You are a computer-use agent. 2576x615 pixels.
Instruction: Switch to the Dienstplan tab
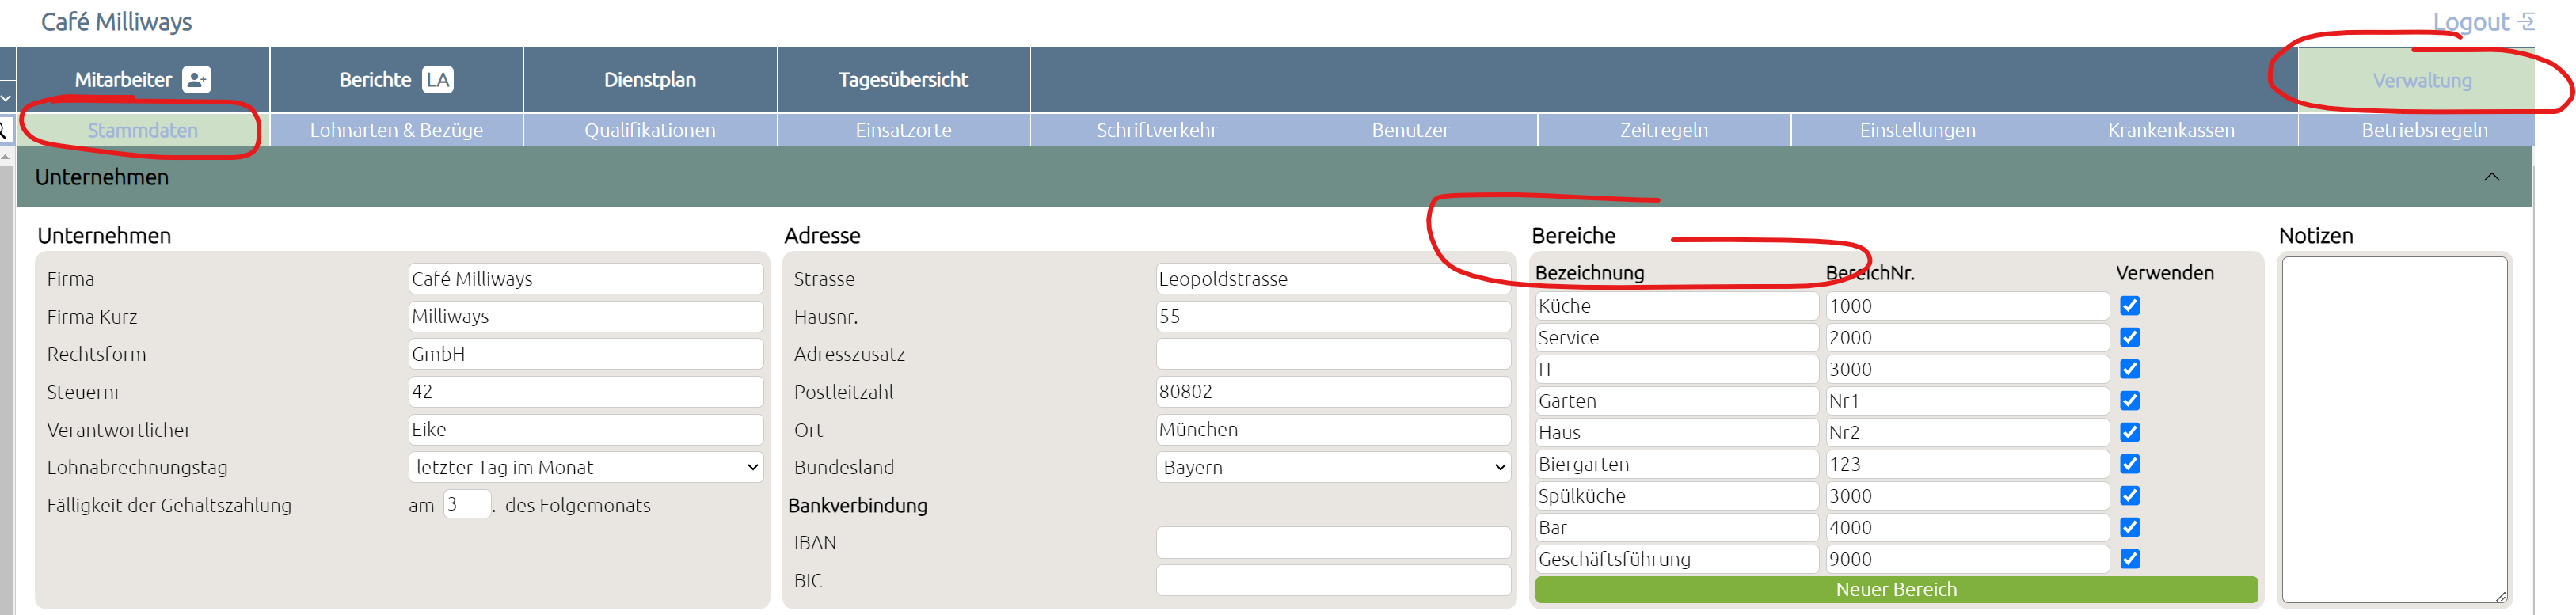point(650,80)
